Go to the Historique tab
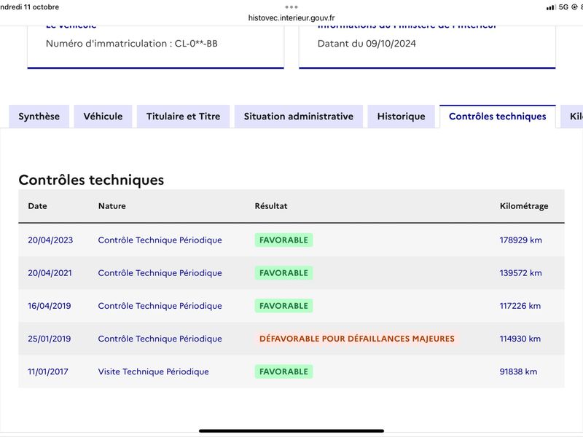 tap(402, 117)
